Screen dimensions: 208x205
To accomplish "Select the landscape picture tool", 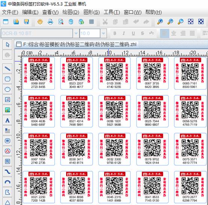I will tap(8, 110).
